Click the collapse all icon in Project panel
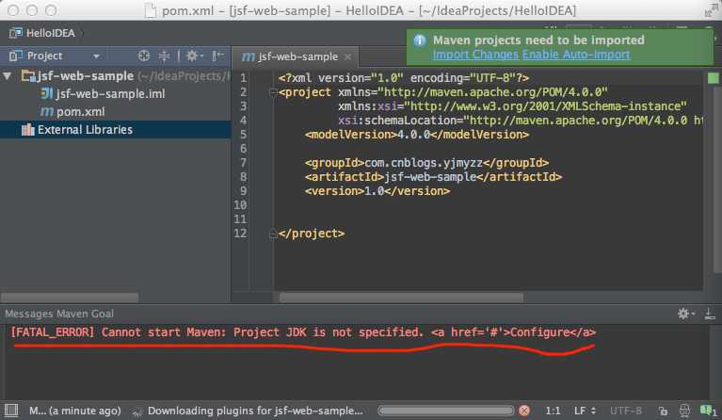Screen dimensions: 722x420 (164, 57)
